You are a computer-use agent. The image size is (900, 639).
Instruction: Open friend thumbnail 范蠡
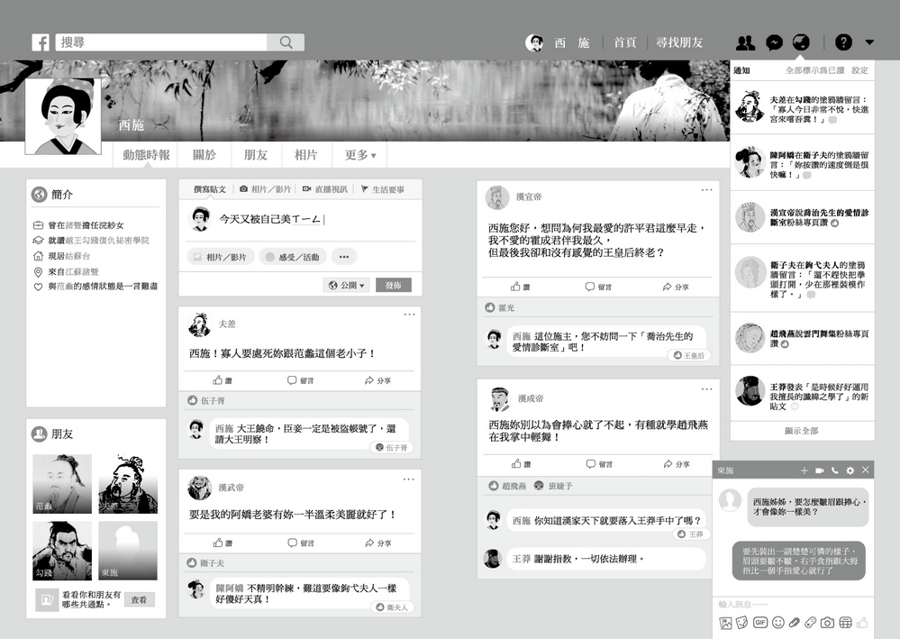pos(62,483)
